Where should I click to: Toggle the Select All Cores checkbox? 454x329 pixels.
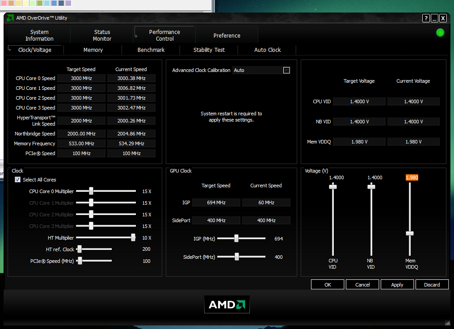18,180
